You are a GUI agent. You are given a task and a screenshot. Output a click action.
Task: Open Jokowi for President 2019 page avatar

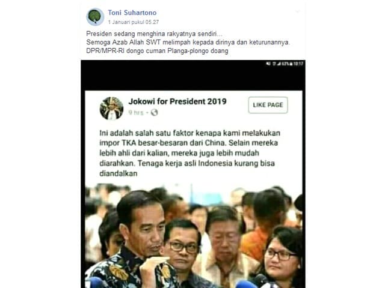(x=111, y=108)
